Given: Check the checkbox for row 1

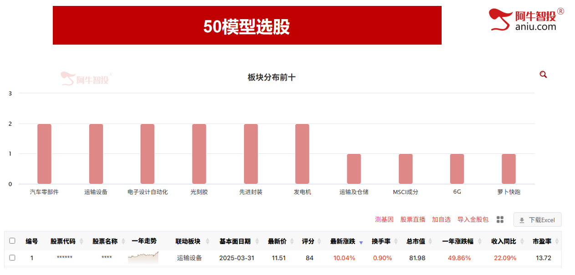Looking at the screenshot, I should (x=12, y=258).
